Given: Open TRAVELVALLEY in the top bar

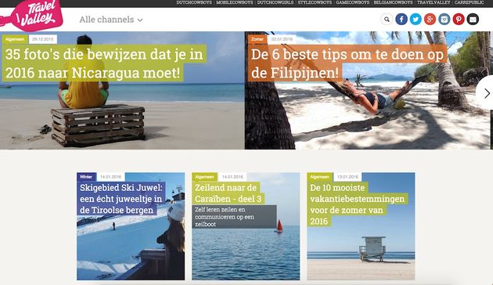Looking at the screenshot, I should (x=434, y=2).
